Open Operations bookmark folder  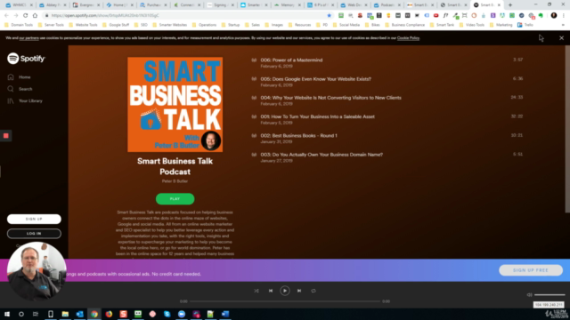click(x=204, y=25)
